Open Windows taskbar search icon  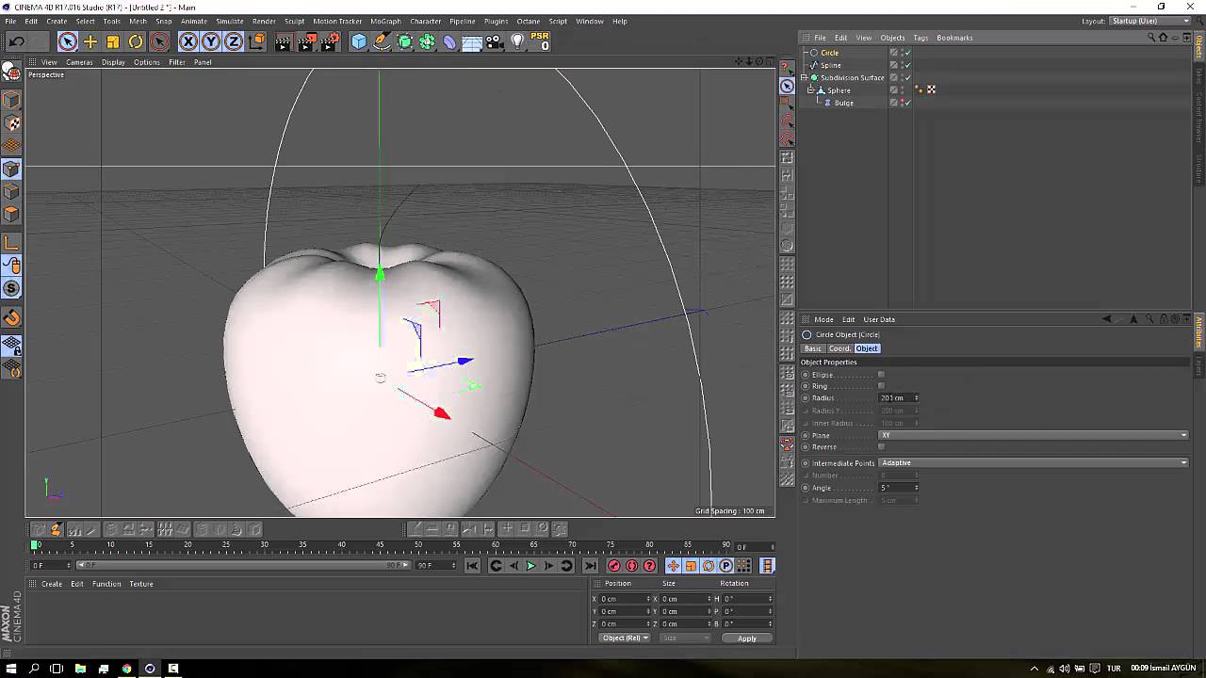34,669
